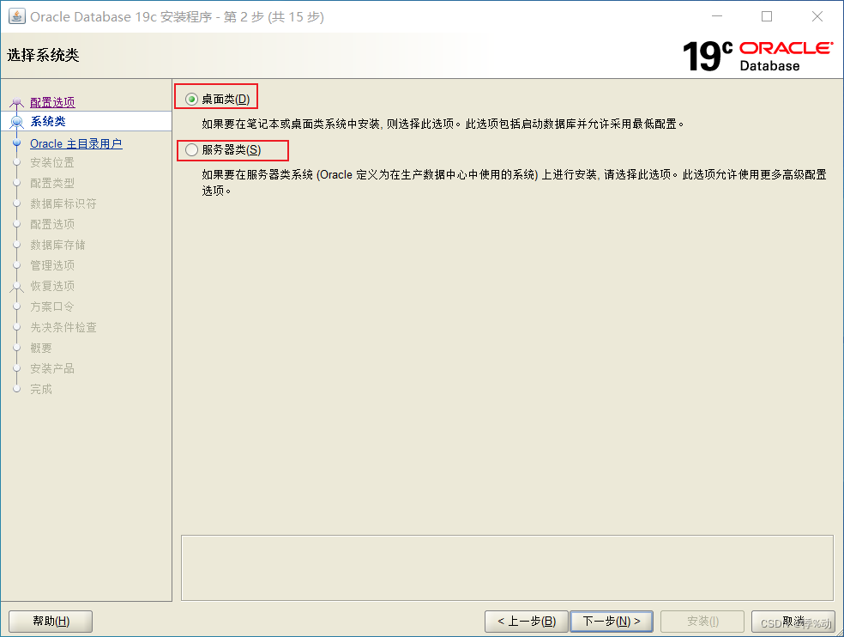Screen dimensions: 844x637
Task: Click the 数据库存储 step
Action: [x=57, y=245]
